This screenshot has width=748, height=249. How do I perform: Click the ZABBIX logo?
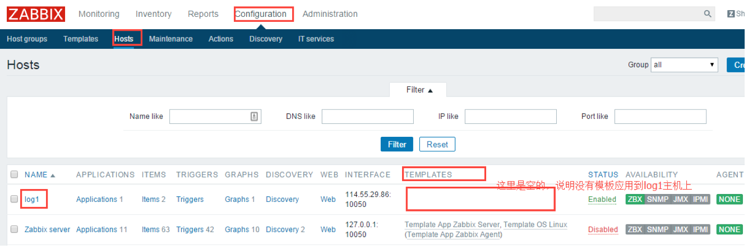point(36,14)
